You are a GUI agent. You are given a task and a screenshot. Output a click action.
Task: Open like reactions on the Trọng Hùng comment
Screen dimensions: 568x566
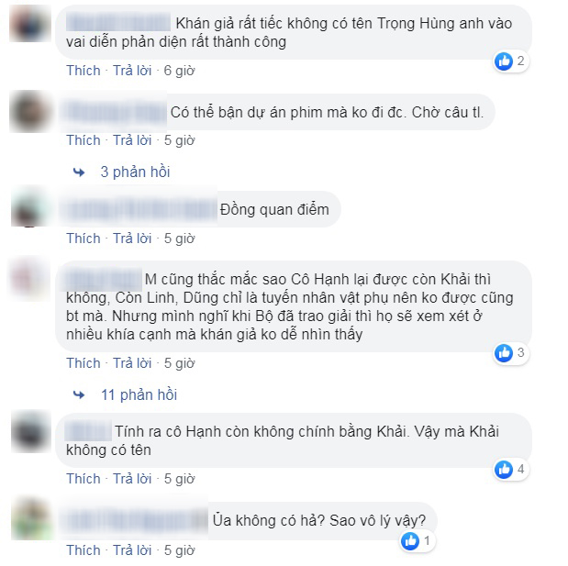511,61
